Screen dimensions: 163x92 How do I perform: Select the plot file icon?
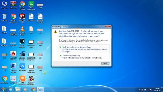pyautogui.click(x=31, y=30)
